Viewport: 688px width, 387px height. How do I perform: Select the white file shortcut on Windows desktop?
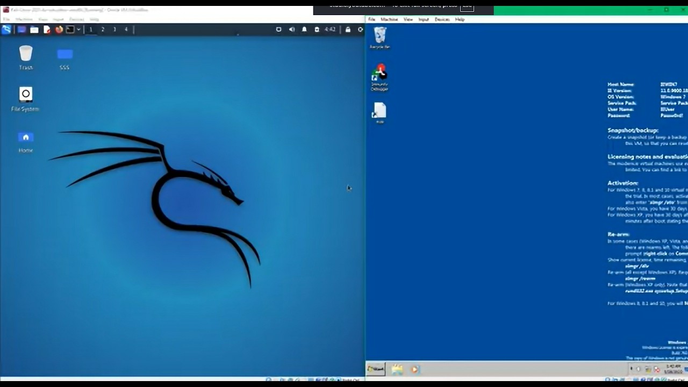[x=379, y=113]
